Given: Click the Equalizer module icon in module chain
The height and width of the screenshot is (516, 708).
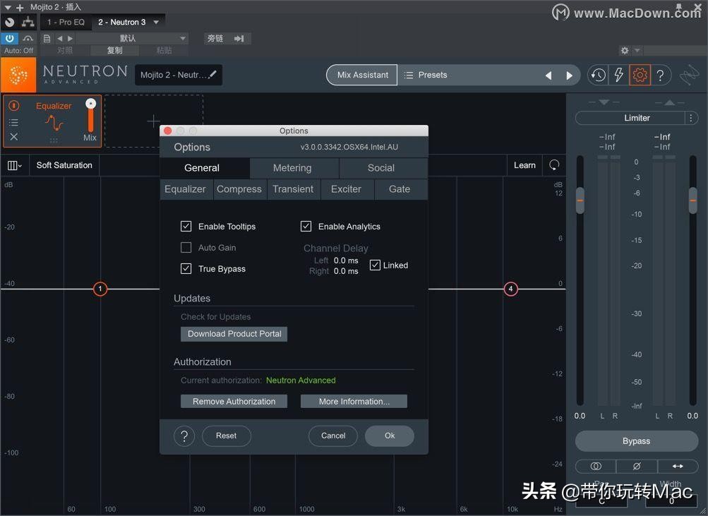Looking at the screenshot, I should tap(54, 121).
